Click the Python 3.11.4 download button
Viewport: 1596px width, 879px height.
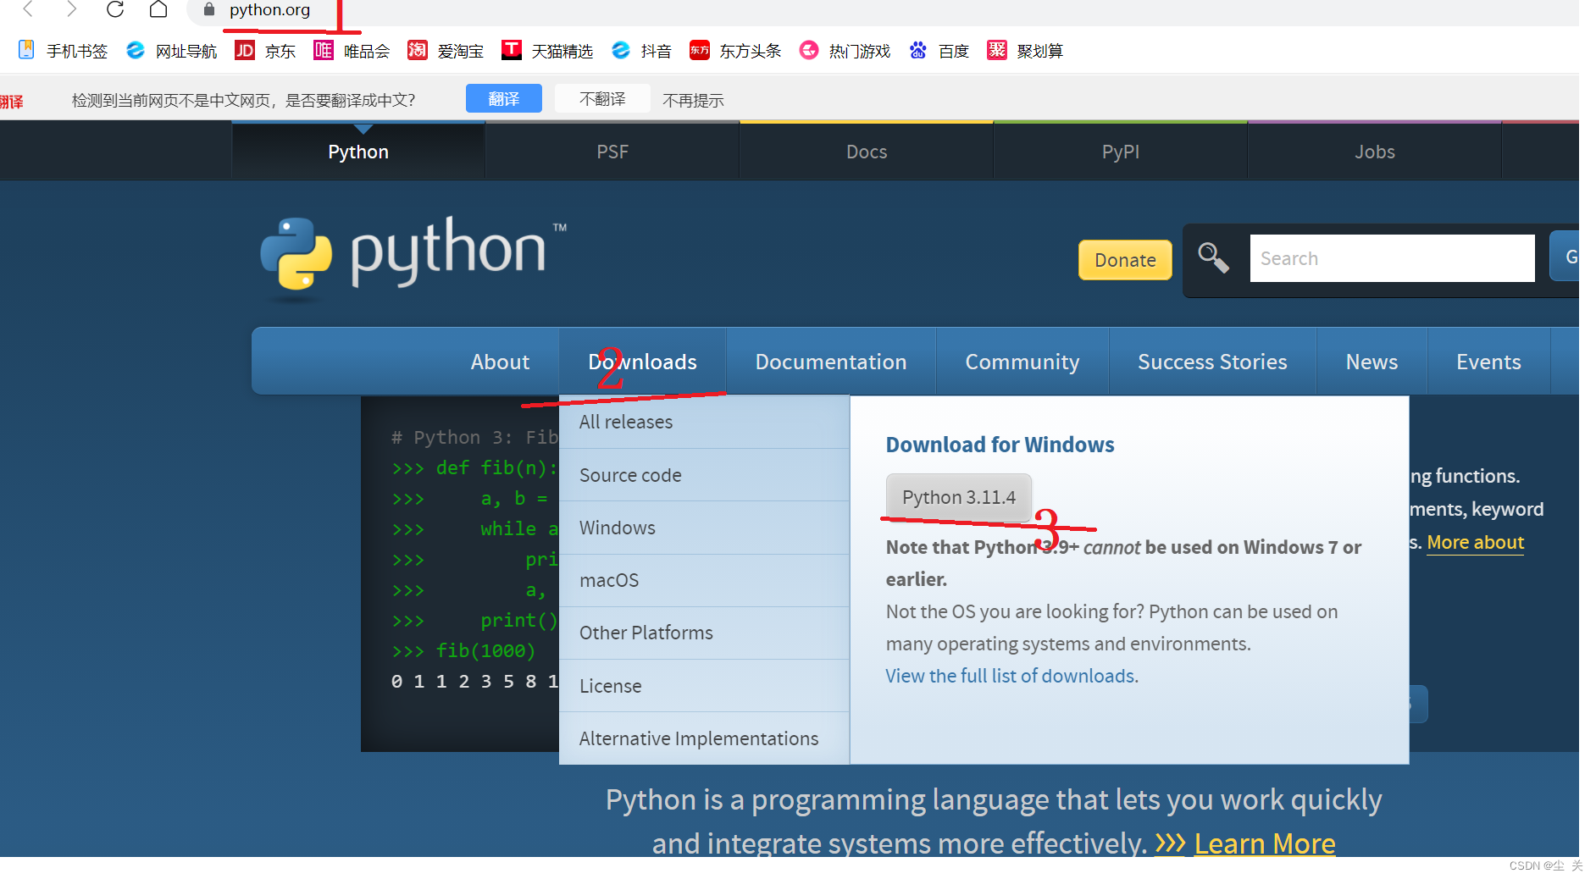[x=958, y=497]
